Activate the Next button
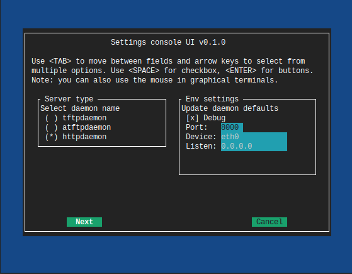Screen dimensions: 352x274 pos(84,222)
